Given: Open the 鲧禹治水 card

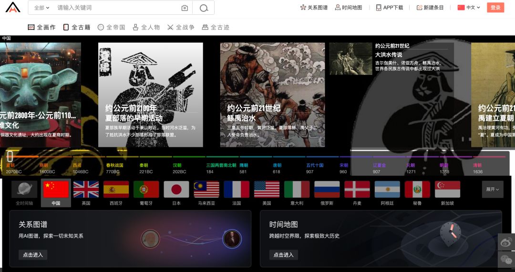Looking at the screenshot, I should [272, 95].
